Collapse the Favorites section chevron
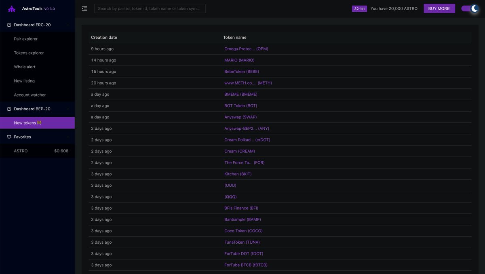 coord(68,137)
